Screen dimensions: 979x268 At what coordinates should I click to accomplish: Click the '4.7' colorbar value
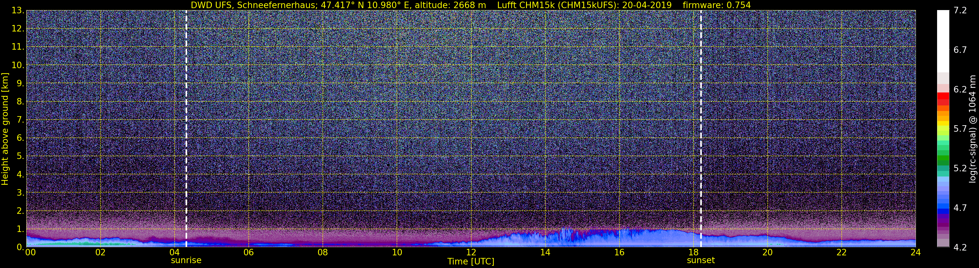point(960,208)
